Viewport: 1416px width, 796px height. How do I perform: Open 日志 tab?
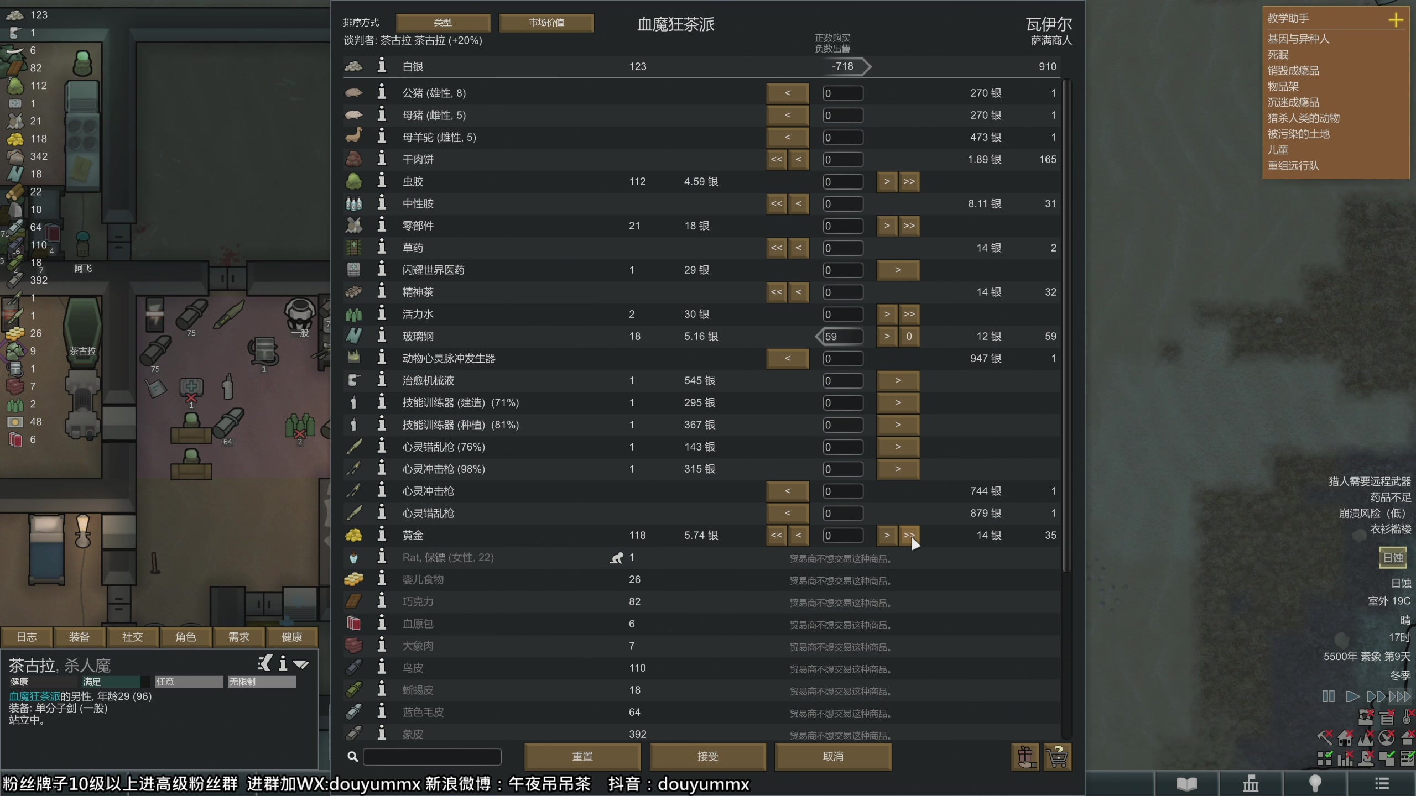(27, 637)
